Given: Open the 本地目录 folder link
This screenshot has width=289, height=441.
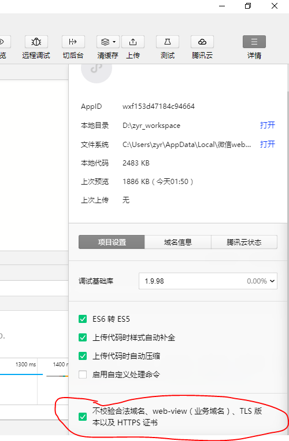Looking at the screenshot, I should coord(268,125).
